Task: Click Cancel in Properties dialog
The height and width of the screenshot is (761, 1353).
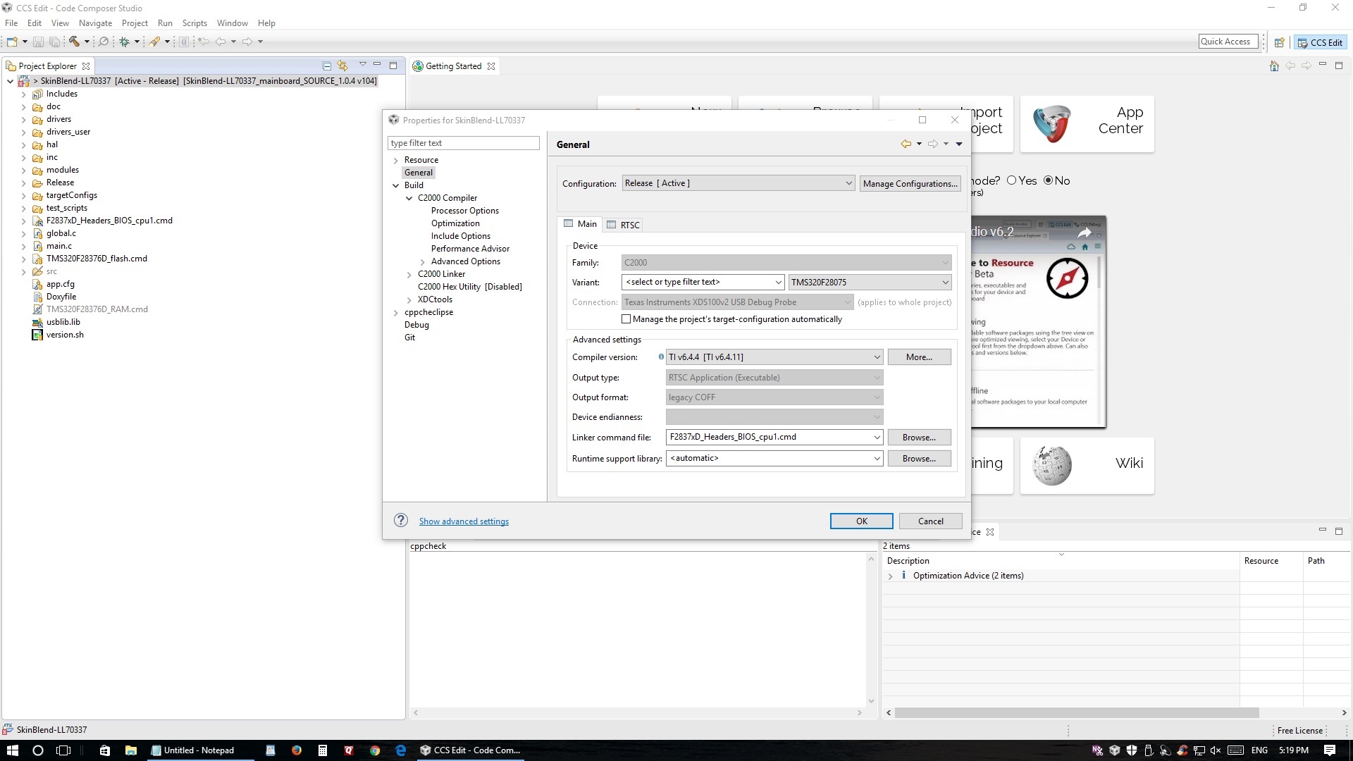Action: pos(930,521)
